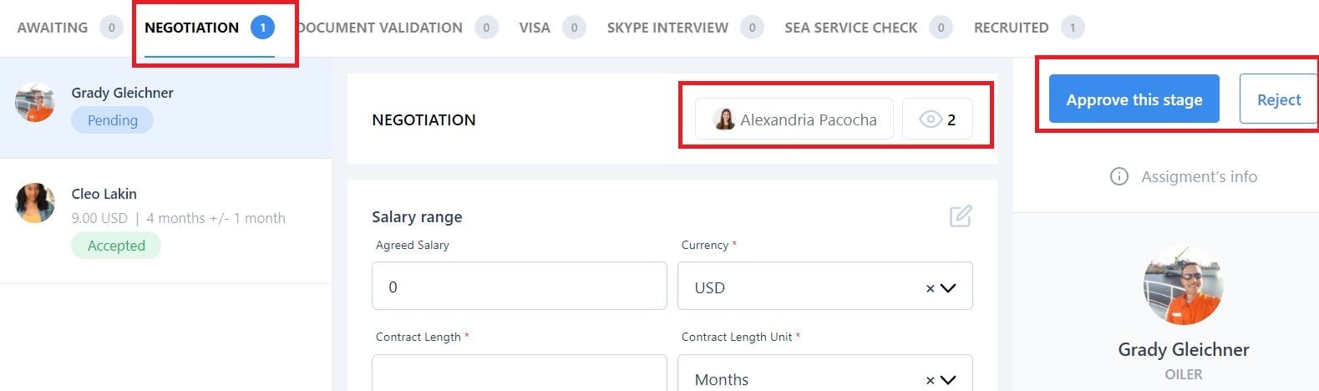The width and height of the screenshot is (1319, 391).
Task: Click into the Agreed Salary field
Action: pos(519,287)
